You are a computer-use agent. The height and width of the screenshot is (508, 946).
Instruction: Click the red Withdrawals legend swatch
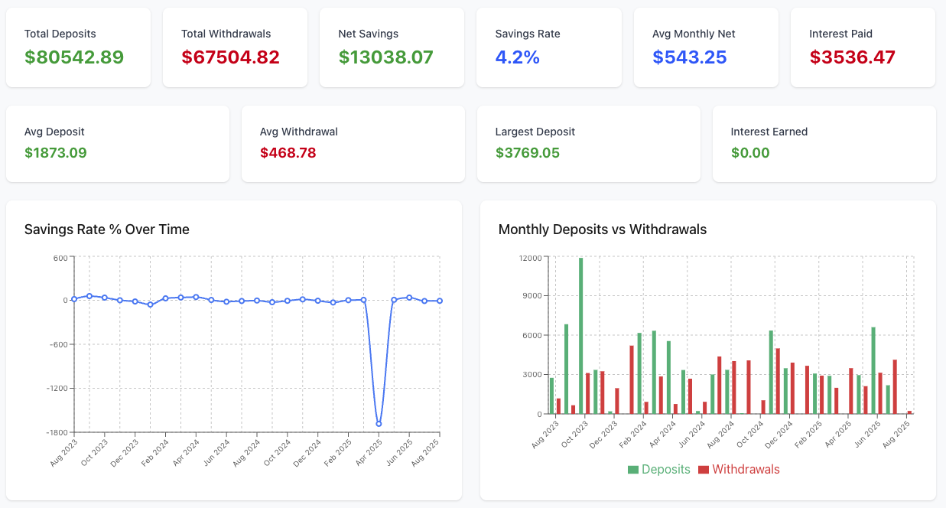tap(704, 469)
